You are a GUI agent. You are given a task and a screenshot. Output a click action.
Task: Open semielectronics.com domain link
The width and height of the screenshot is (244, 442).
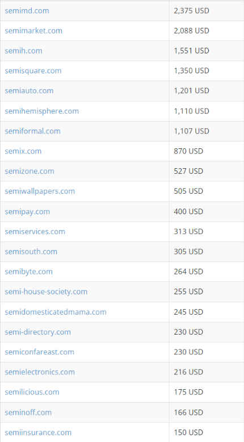point(40,372)
